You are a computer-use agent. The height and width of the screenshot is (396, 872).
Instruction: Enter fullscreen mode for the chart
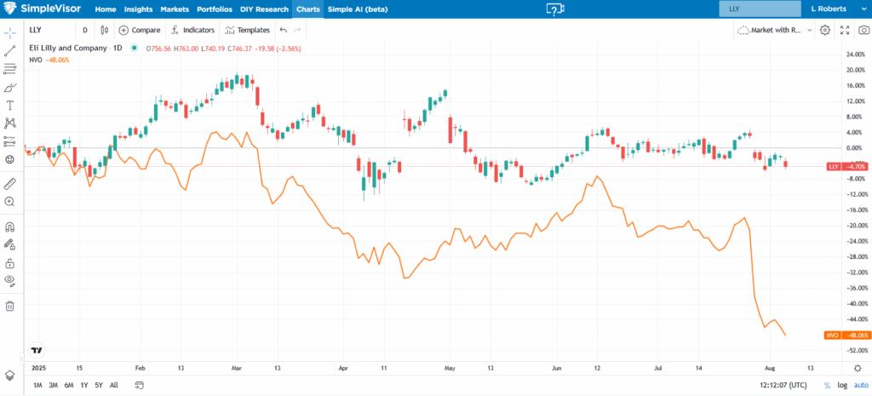(x=844, y=30)
